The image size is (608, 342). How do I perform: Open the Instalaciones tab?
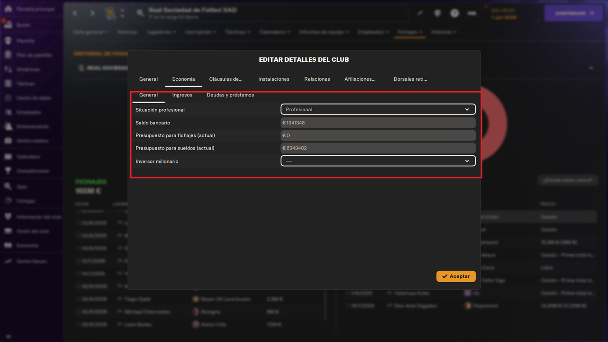[274, 79]
